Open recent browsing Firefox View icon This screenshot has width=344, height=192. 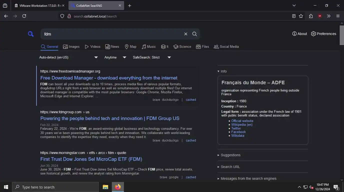point(5,5)
